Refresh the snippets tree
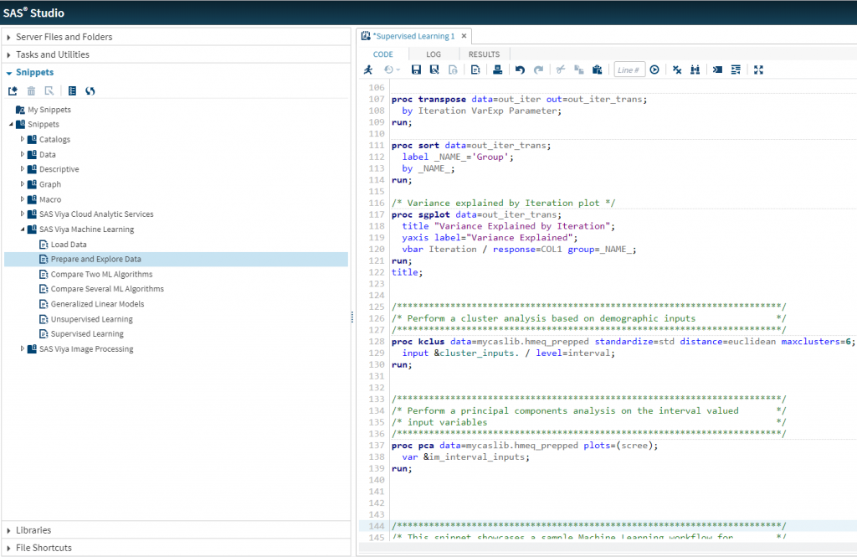 90,90
